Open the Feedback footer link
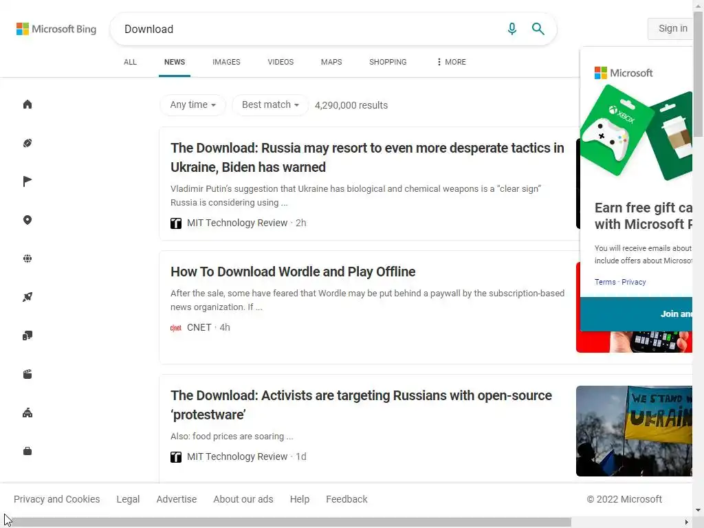The height and width of the screenshot is (528, 704). 346,499
